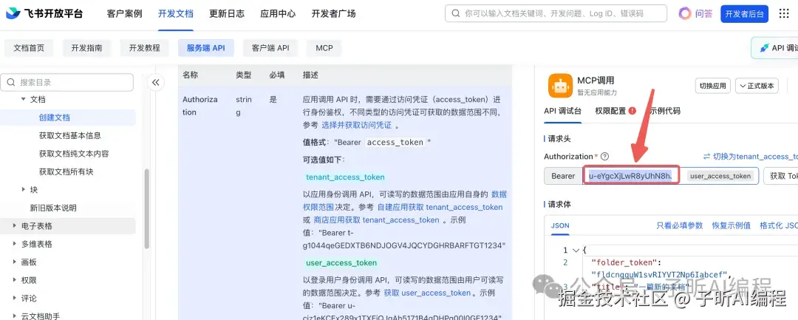Click the MCP调用 robot app icon

click(x=560, y=86)
